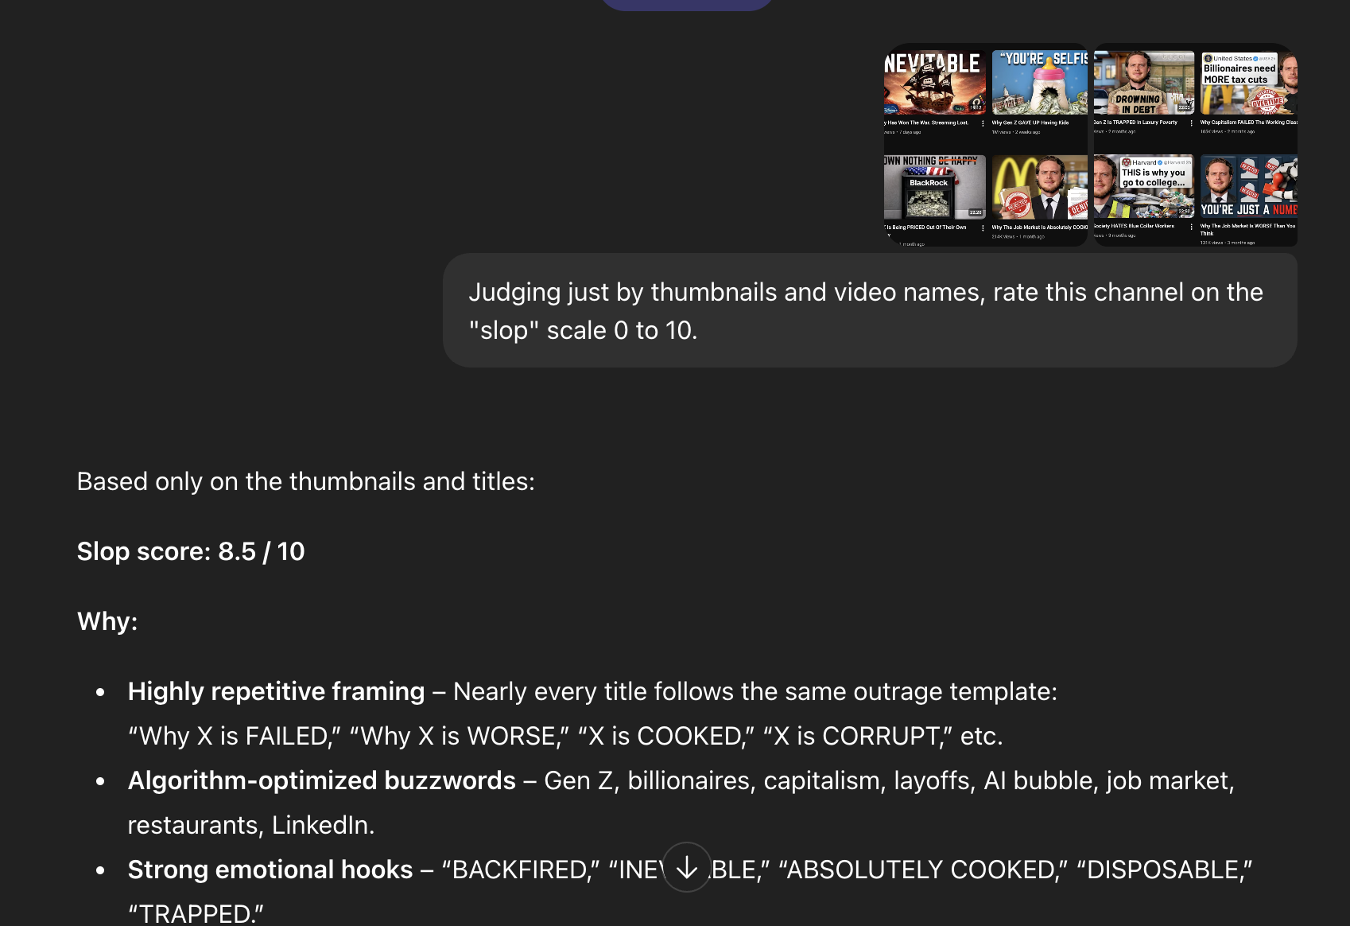Open the McDonald's REJECTED job market thumbnail
Image resolution: width=1350 pixels, height=926 pixels.
1040,187
